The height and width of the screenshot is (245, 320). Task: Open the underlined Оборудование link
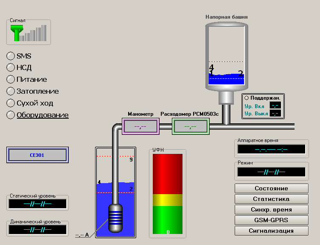[42, 115]
